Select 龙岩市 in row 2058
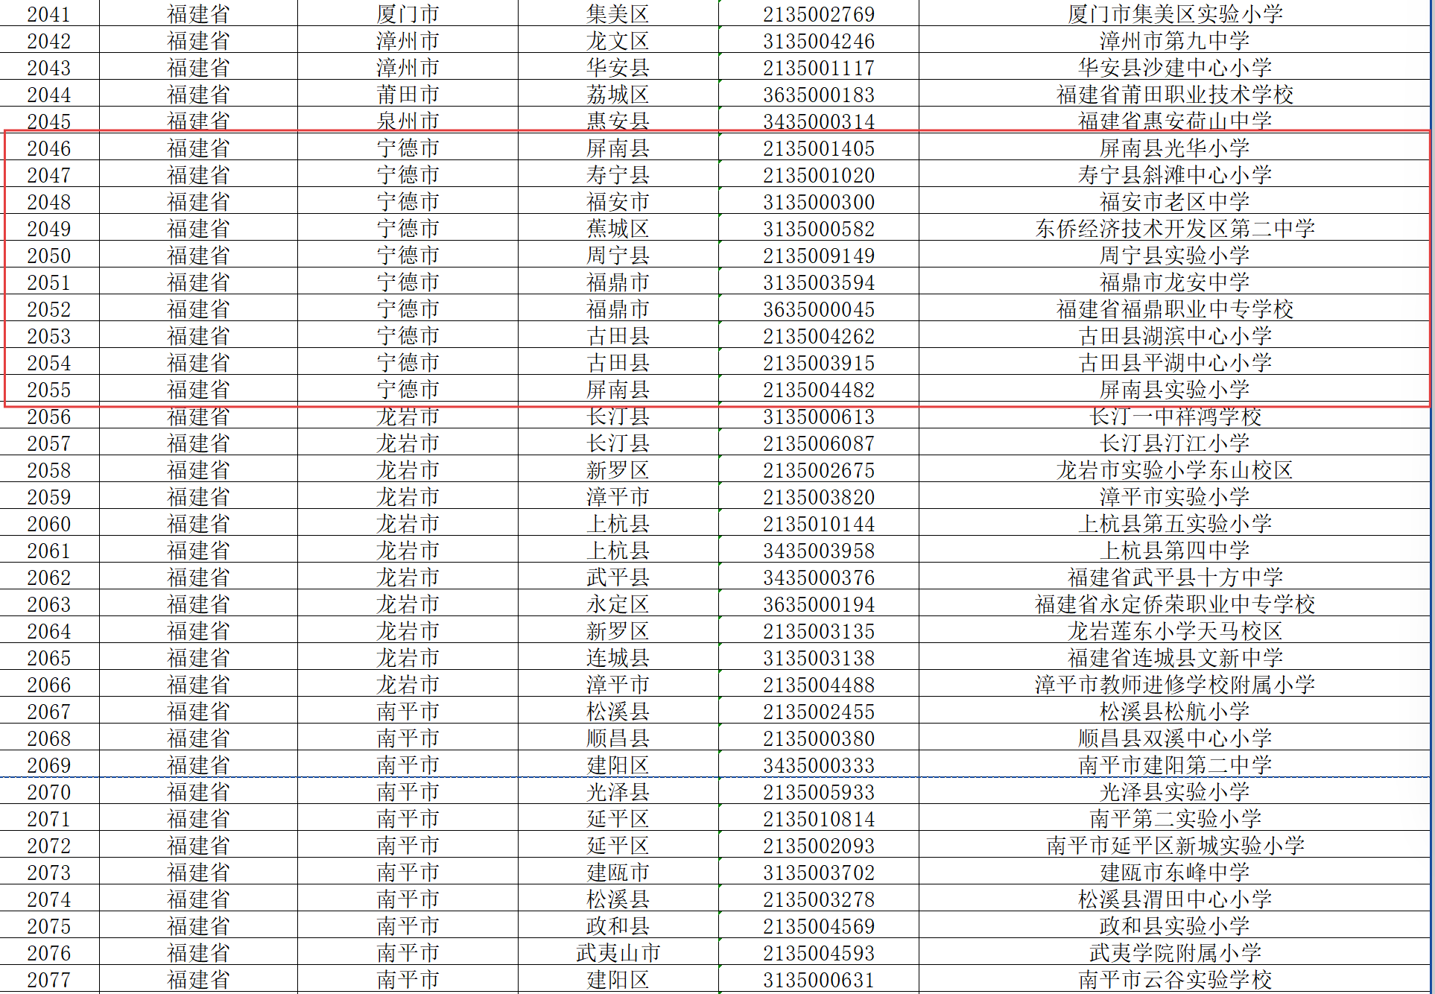Image resolution: width=1435 pixels, height=994 pixels. (408, 470)
